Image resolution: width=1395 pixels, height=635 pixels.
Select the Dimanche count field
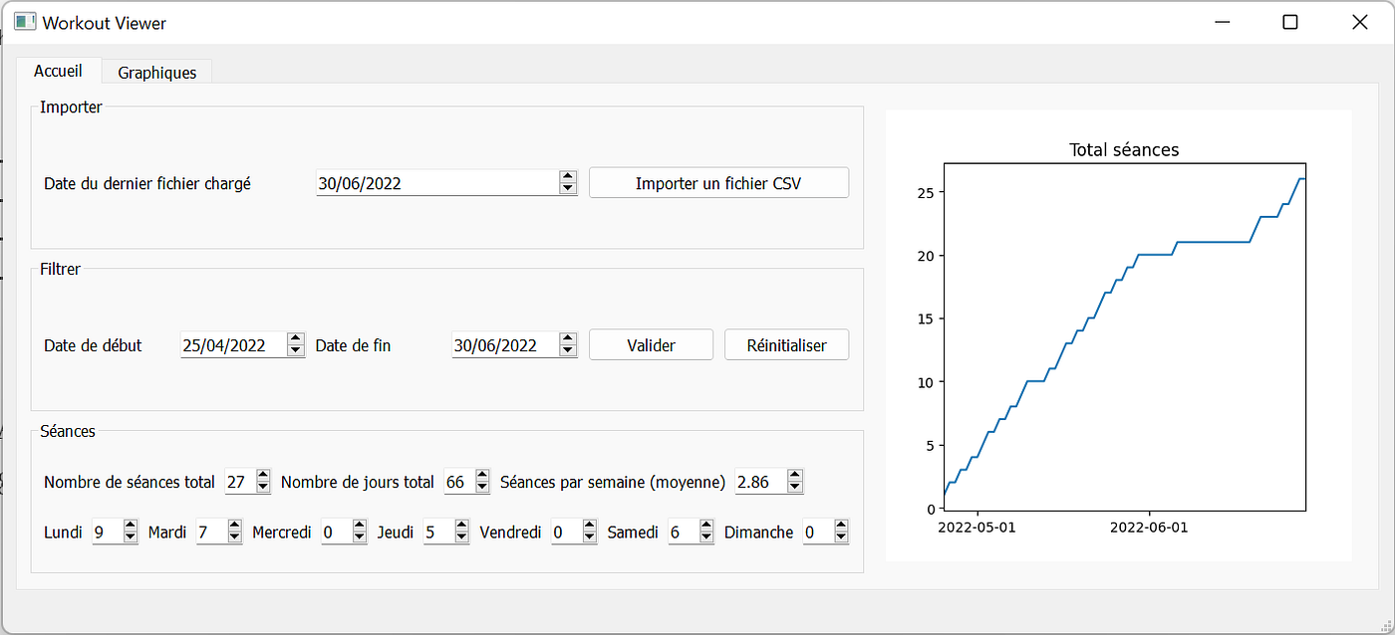(x=817, y=531)
